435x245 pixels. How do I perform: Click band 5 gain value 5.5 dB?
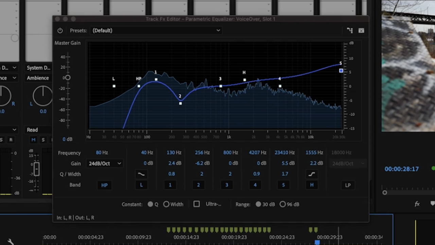tap(288, 163)
